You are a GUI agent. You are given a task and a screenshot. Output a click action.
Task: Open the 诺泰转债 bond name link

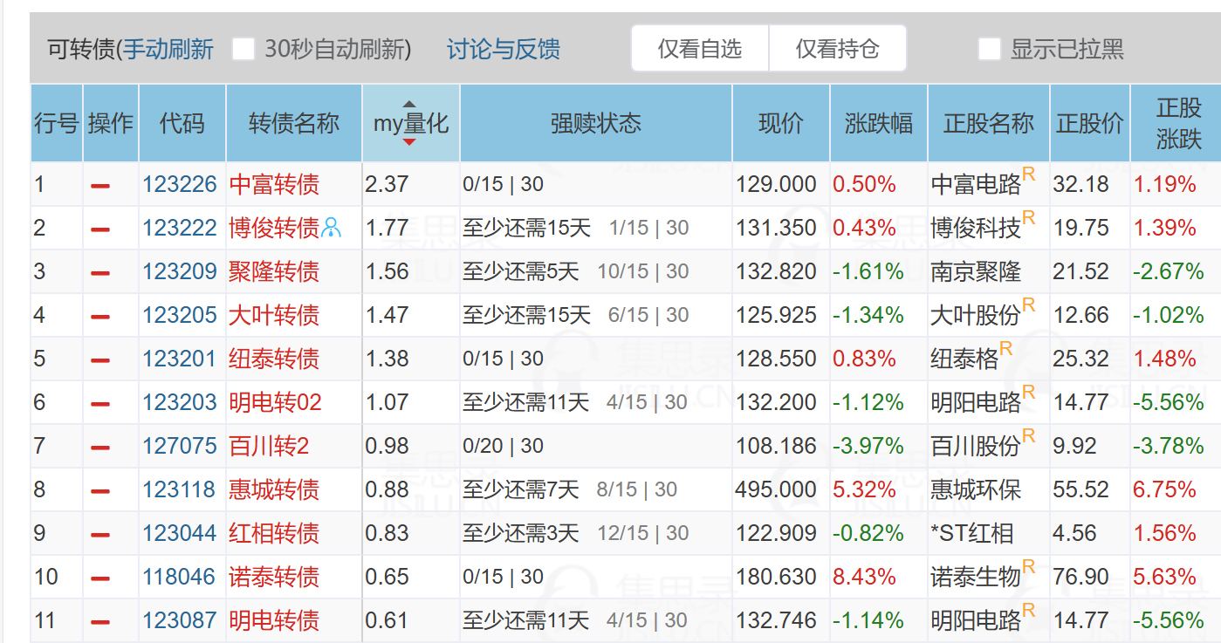coord(274,577)
